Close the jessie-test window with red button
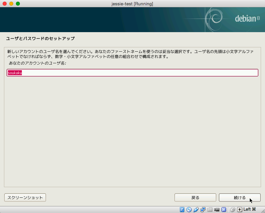The height and width of the screenshot is (213, 265). pos(5,4)
